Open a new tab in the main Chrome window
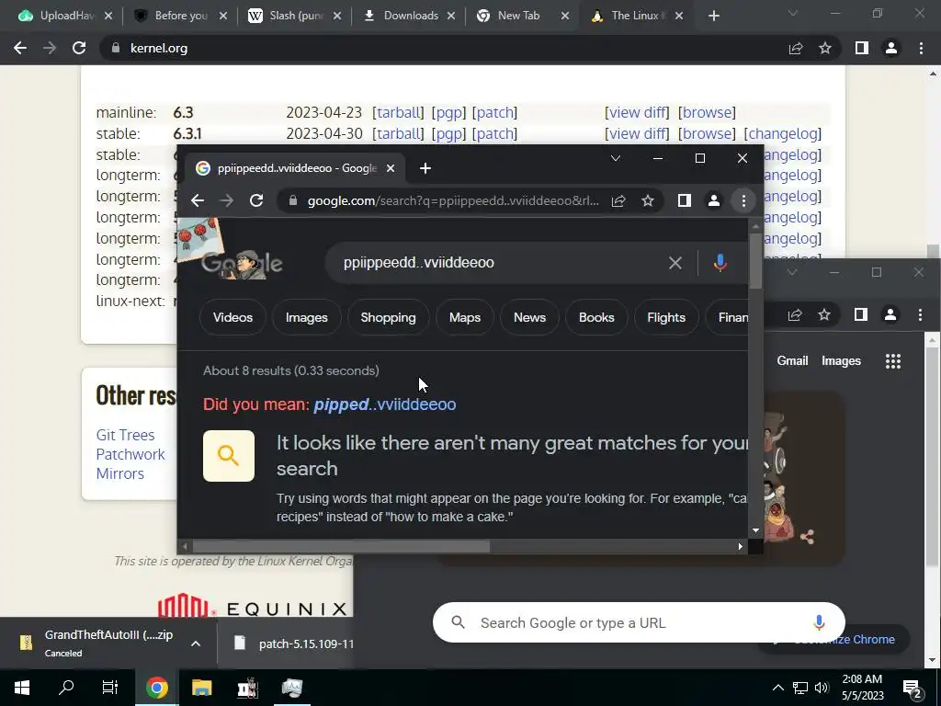 click(713, 16)
